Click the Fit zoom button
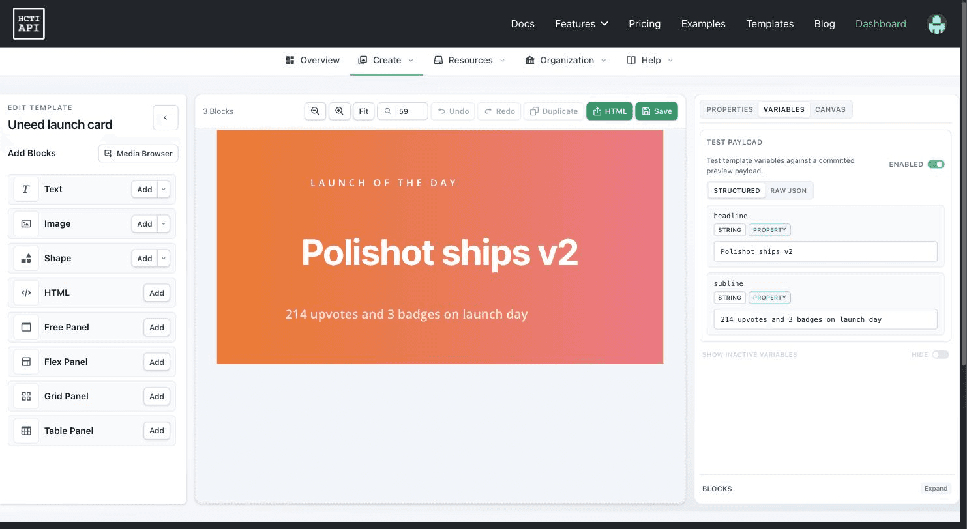This screenshot has height=529, width=967. [x=364, y=111]
